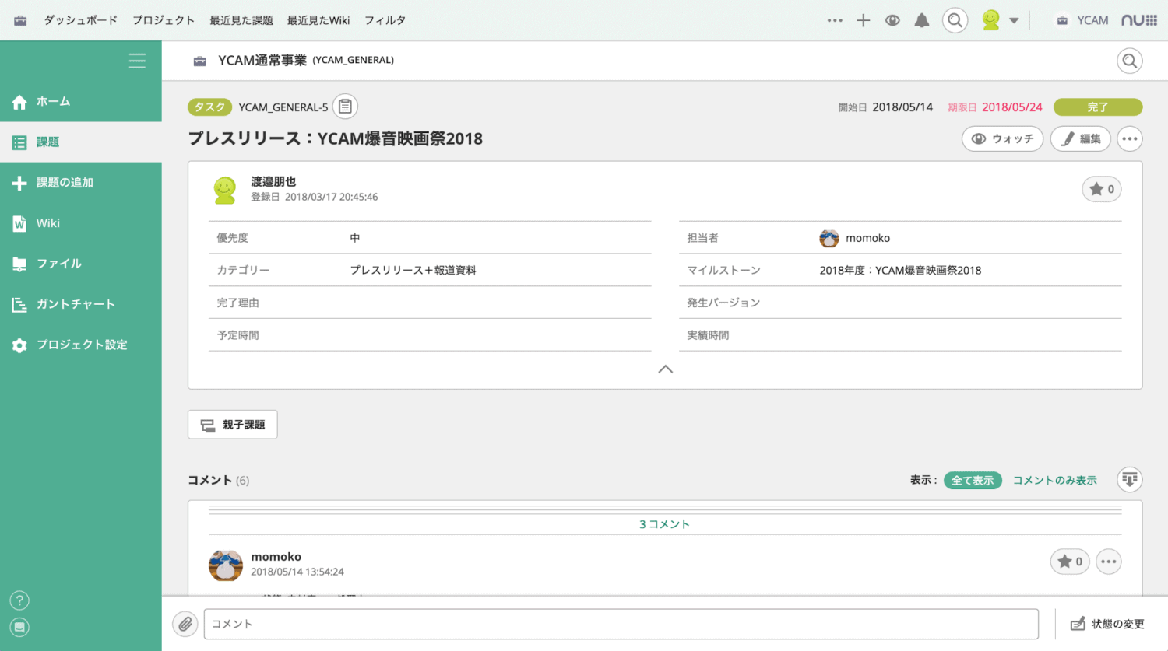Open プロジェクト設定 in sidebar
Viewport: 1168px width, 651px height.
tap(81, 344)
